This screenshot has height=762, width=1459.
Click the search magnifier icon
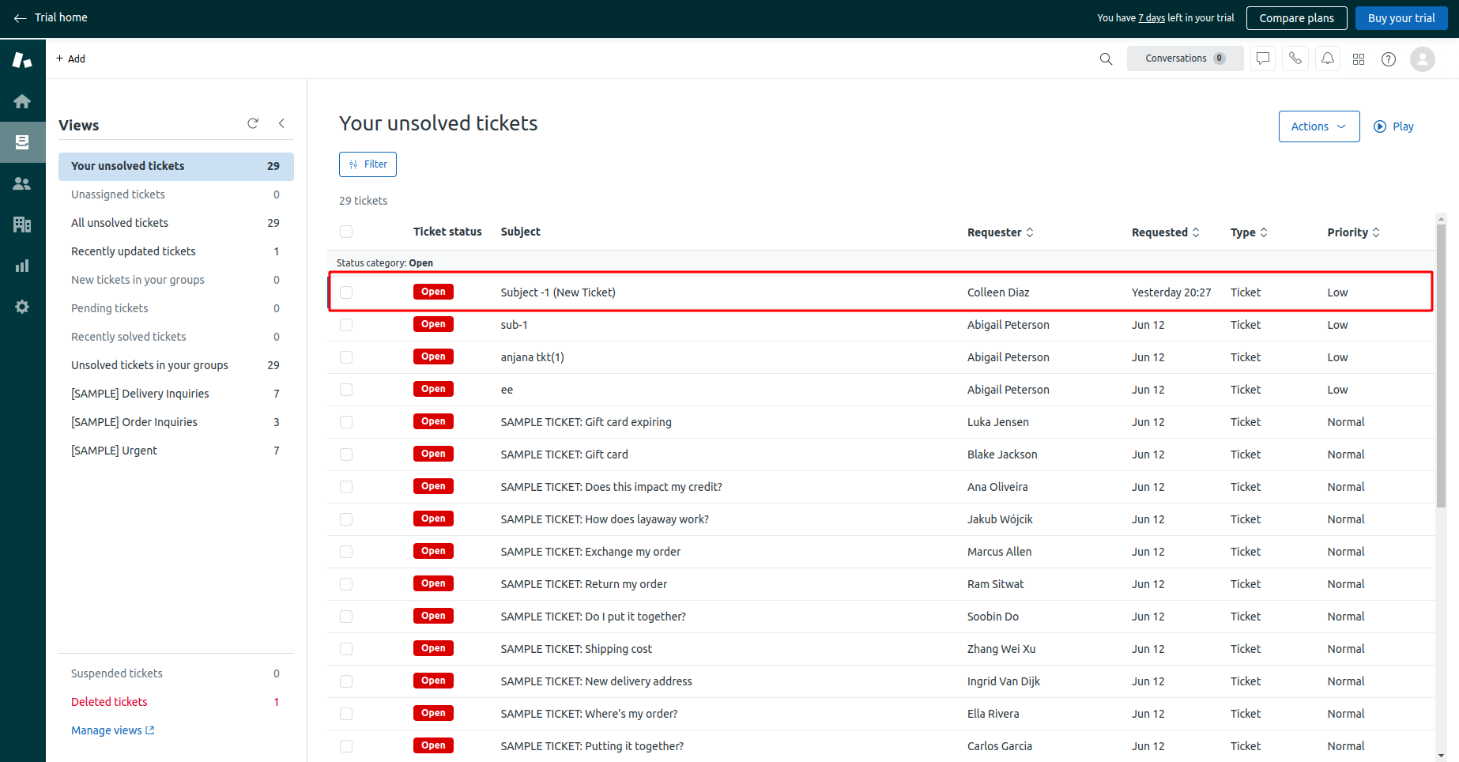(x=1106, y=59)
